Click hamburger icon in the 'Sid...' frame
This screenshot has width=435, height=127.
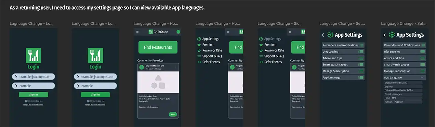(x=290, y=32)
